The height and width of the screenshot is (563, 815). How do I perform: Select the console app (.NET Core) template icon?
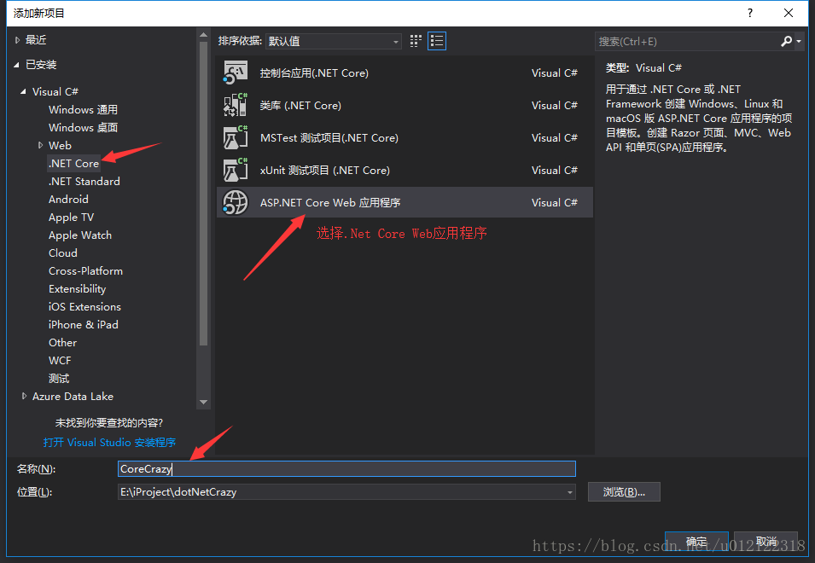pos(236,73)
